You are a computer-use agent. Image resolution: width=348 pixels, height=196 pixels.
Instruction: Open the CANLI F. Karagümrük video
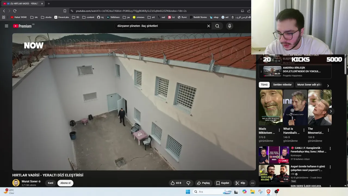point(274,155)
